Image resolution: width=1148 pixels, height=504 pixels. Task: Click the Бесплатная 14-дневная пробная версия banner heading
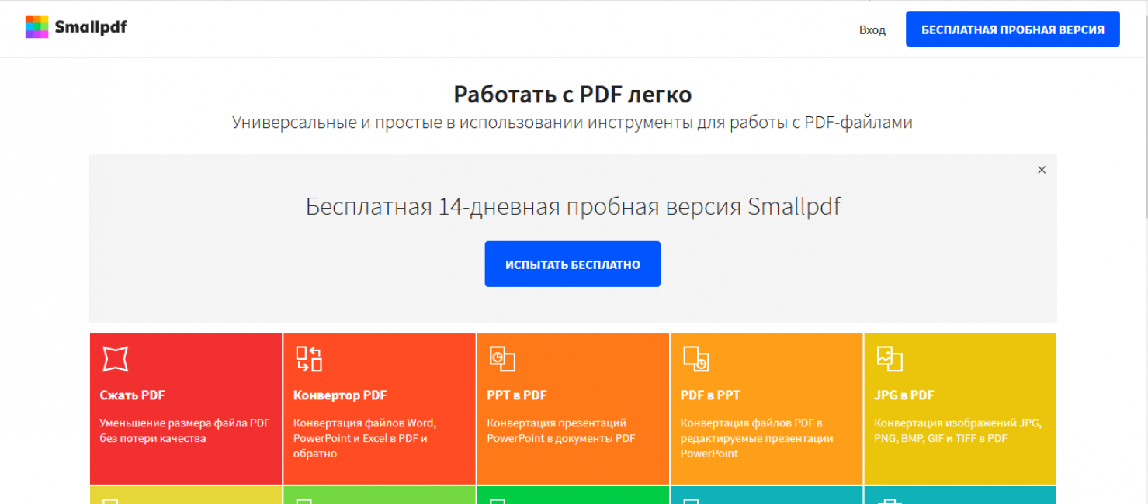[573, 206]
